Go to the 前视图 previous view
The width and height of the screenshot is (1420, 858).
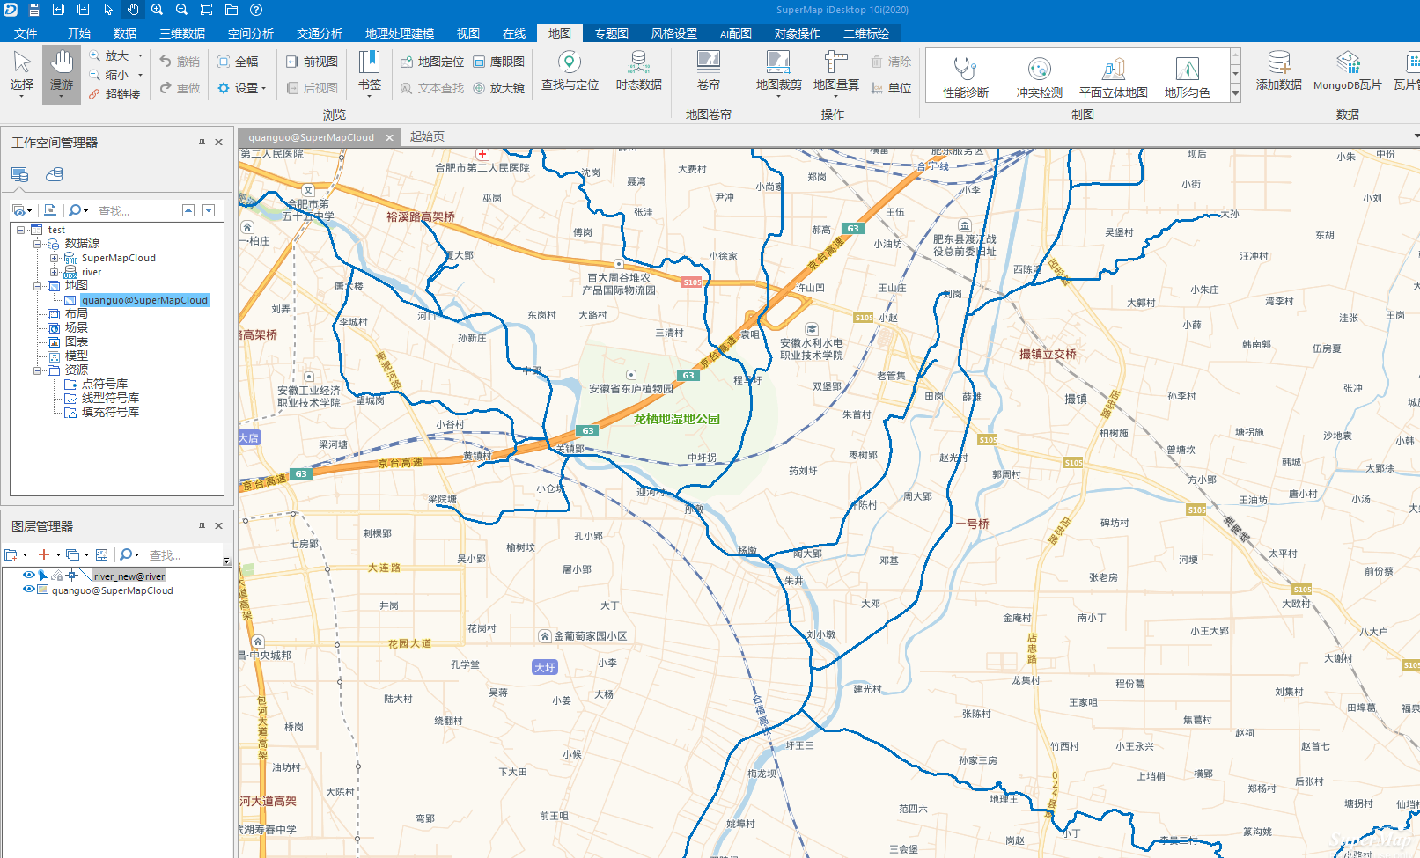coord(313,62)
